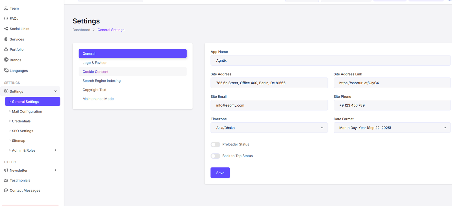Open the Maintenance Mode settings tab
The height and width of the screenshot is (206, 452).
click(x=98, y=99)
